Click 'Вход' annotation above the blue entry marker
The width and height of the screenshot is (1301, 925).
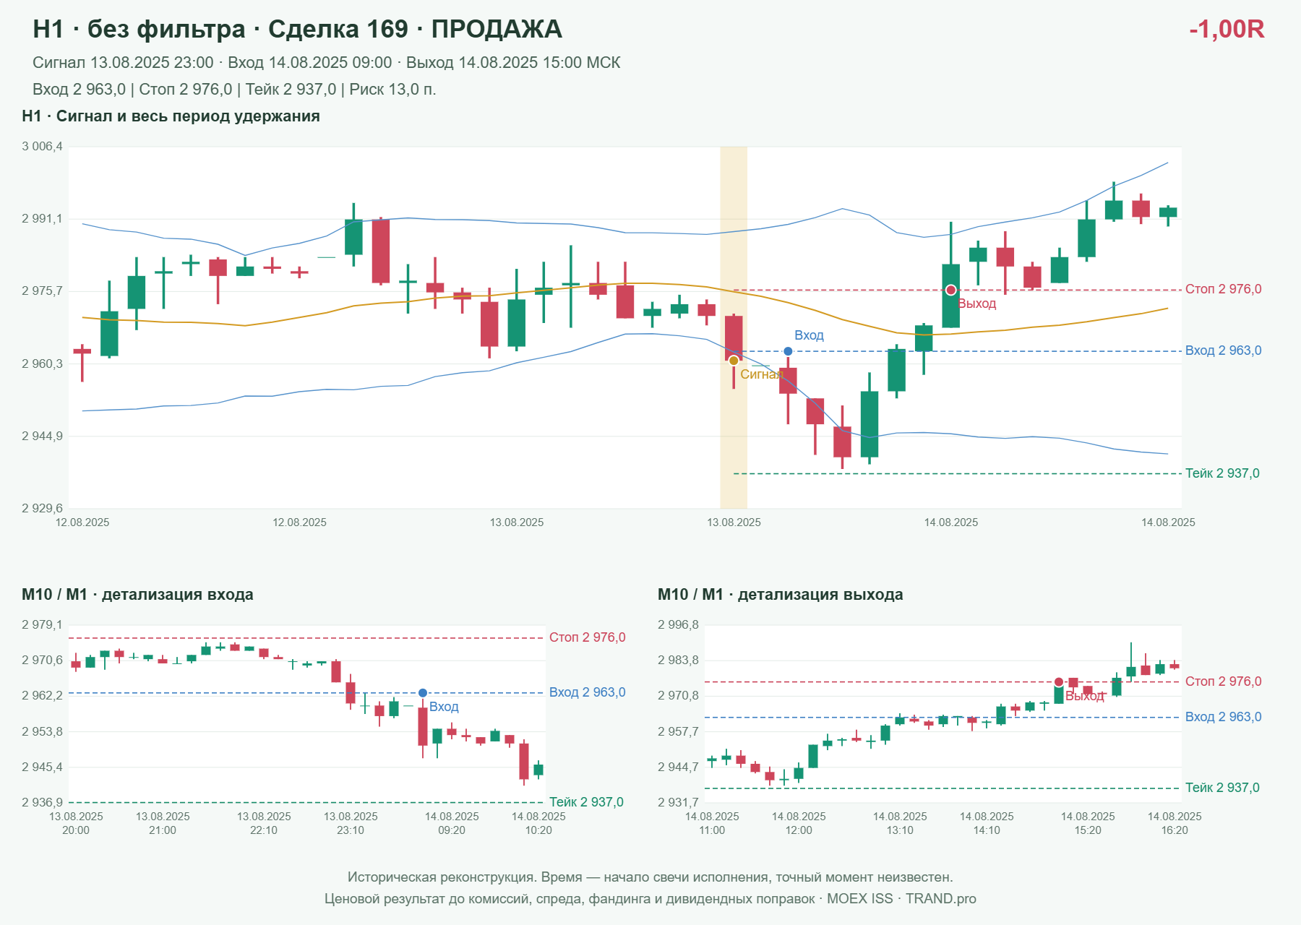tap(809, 335)
